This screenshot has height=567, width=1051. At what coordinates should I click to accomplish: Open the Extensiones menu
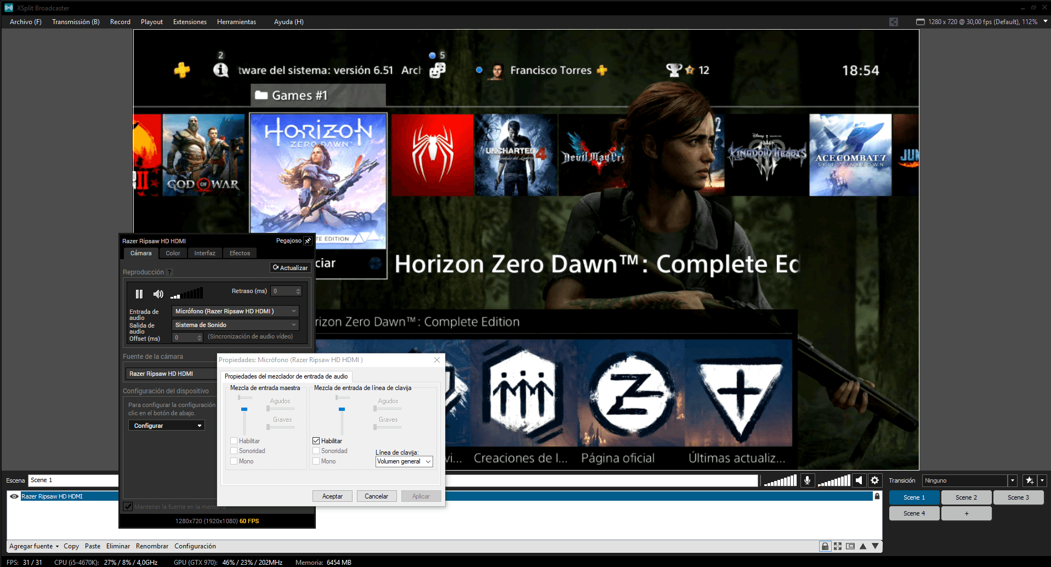point(190,22)
